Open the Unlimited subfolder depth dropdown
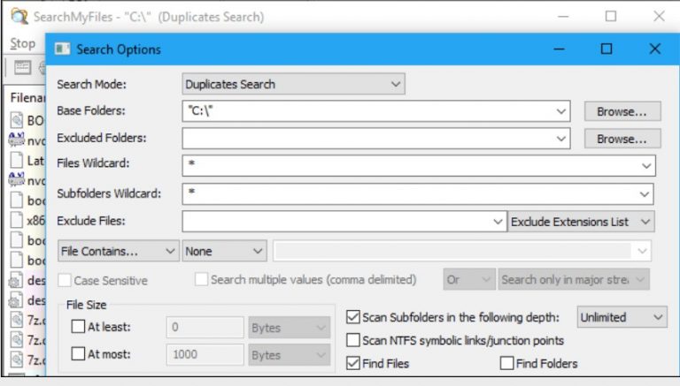Viewport: 680px width, 386px height. pyautogui.click(x=622, y=317)
